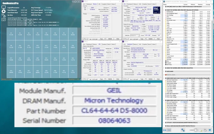
Task: Click the DRAM Frequency field in CPU-Z Memory window
Action: [x=105, y=15]
